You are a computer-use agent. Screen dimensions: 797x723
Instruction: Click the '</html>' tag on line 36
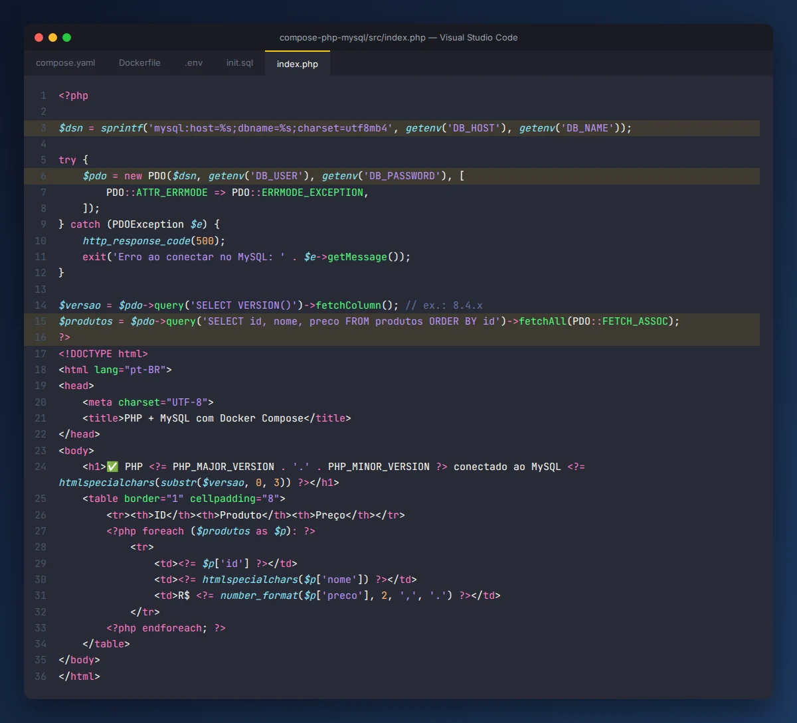80,677
